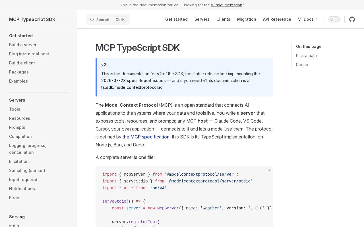The image size is (364, 227).
Task: Go to Examples in sidebar
Action: click(18, 81)
